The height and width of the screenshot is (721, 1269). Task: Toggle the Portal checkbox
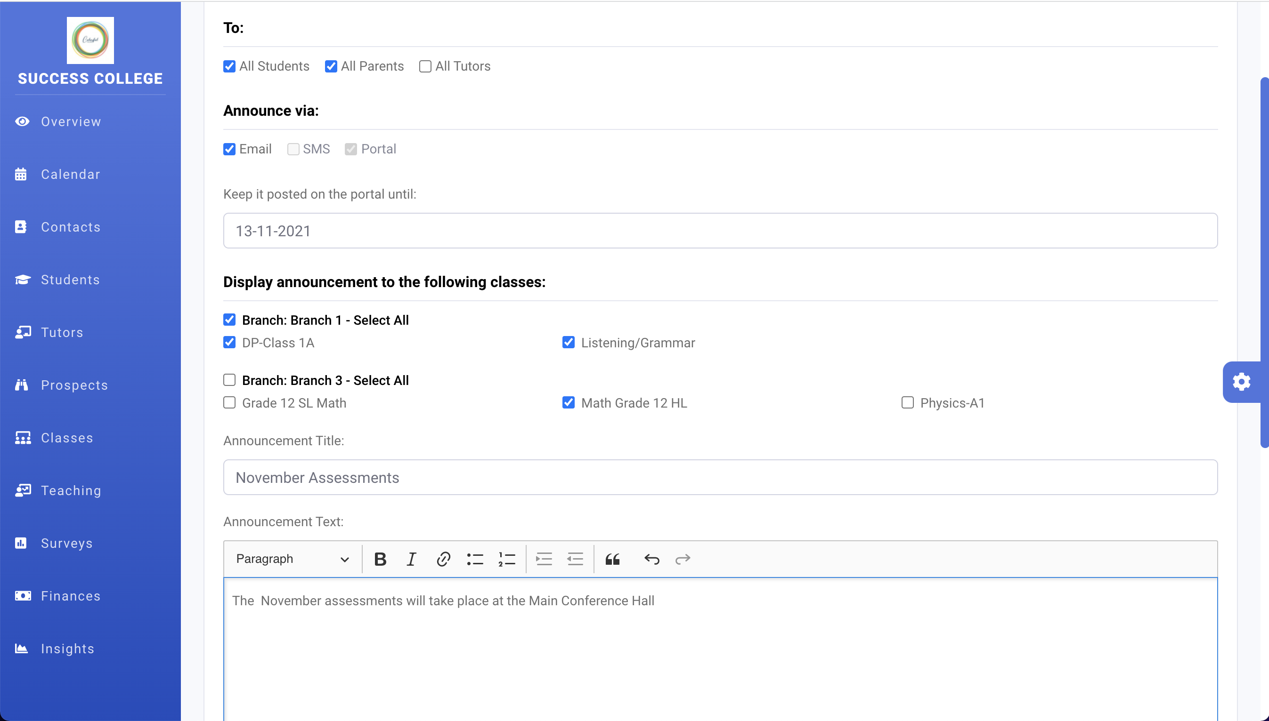pos(351,149)
